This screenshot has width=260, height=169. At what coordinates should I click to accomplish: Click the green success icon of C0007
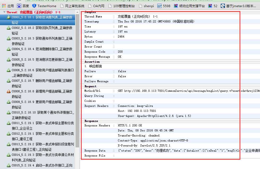click(8, 81)
